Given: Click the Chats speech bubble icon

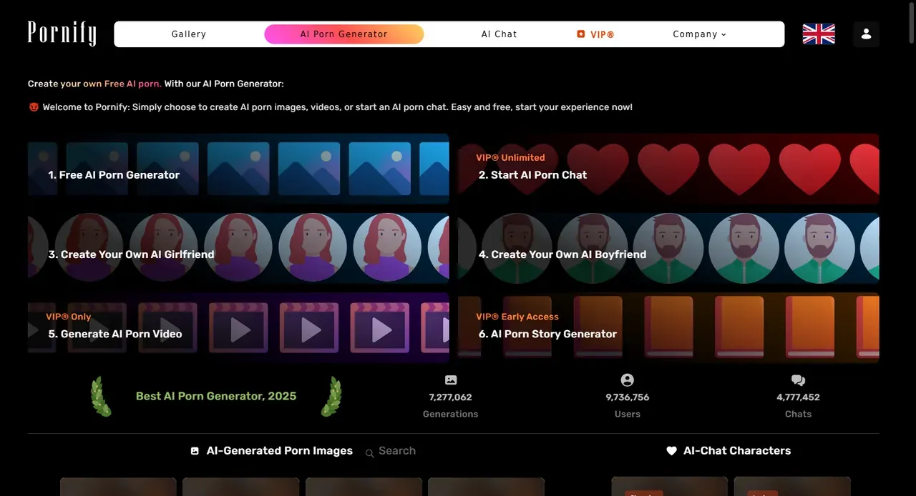Looking at the screenshot, I should [799, 380].
